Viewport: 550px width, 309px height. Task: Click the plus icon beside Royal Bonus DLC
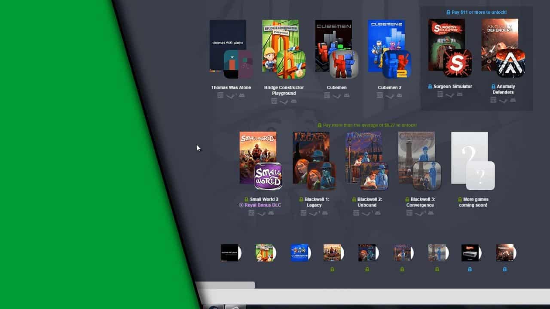[241, 205]
